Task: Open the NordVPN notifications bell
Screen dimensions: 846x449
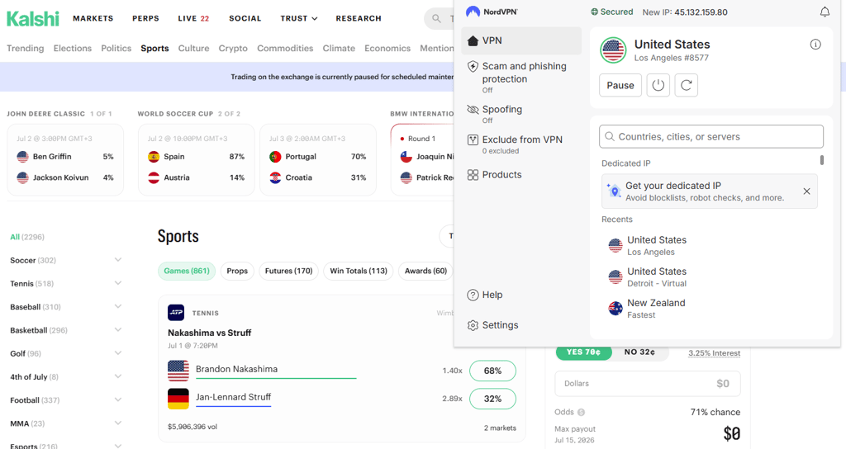Action: click(825, 12)
